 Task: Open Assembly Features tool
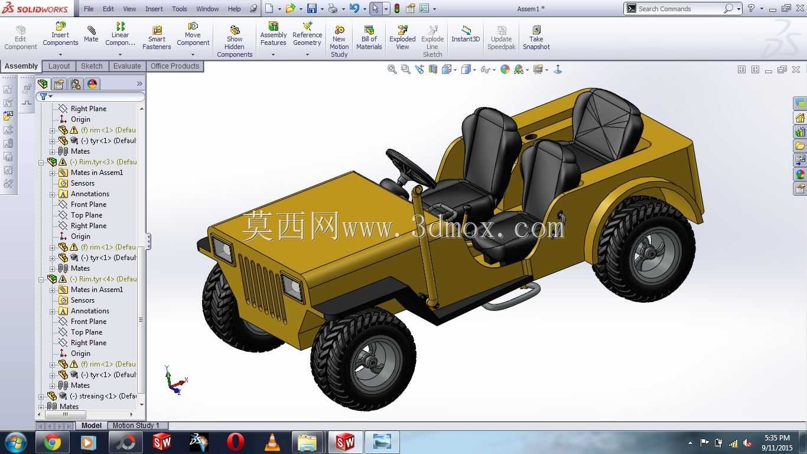pyautogui.click(x=274, y=34)
